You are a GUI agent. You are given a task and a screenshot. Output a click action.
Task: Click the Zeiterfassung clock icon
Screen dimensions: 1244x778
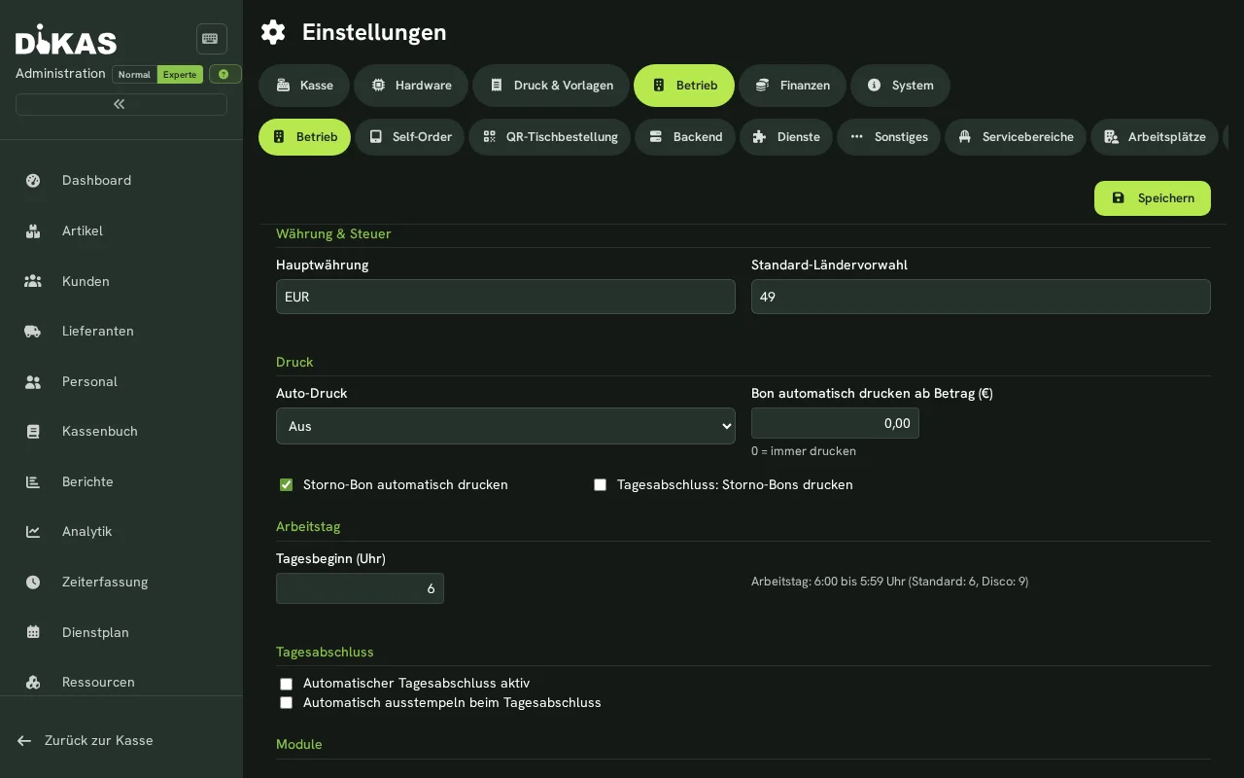(x=33, y=582)
